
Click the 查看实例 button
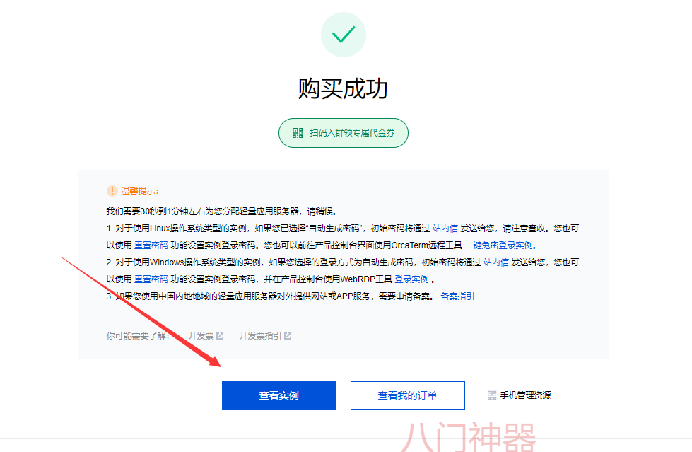(x=279, y=395)
